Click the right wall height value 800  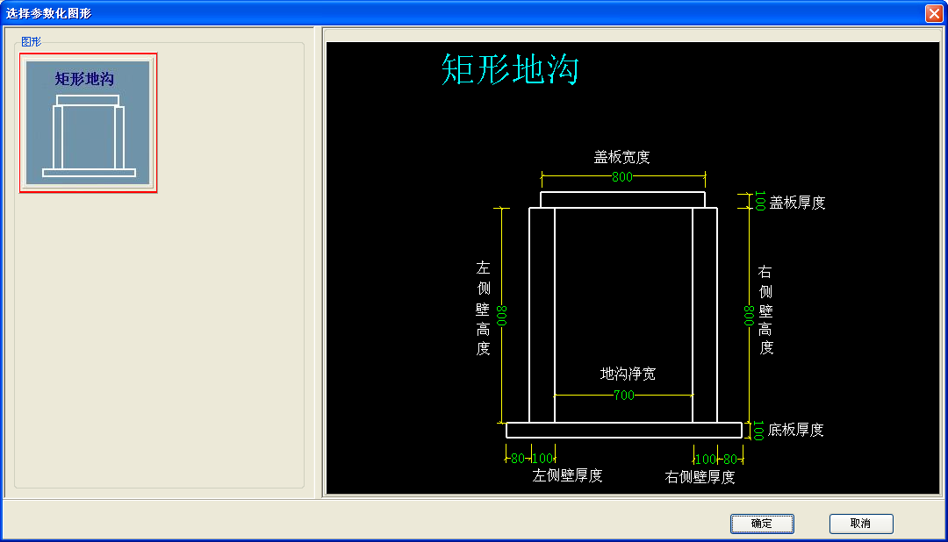pos(749,316)
